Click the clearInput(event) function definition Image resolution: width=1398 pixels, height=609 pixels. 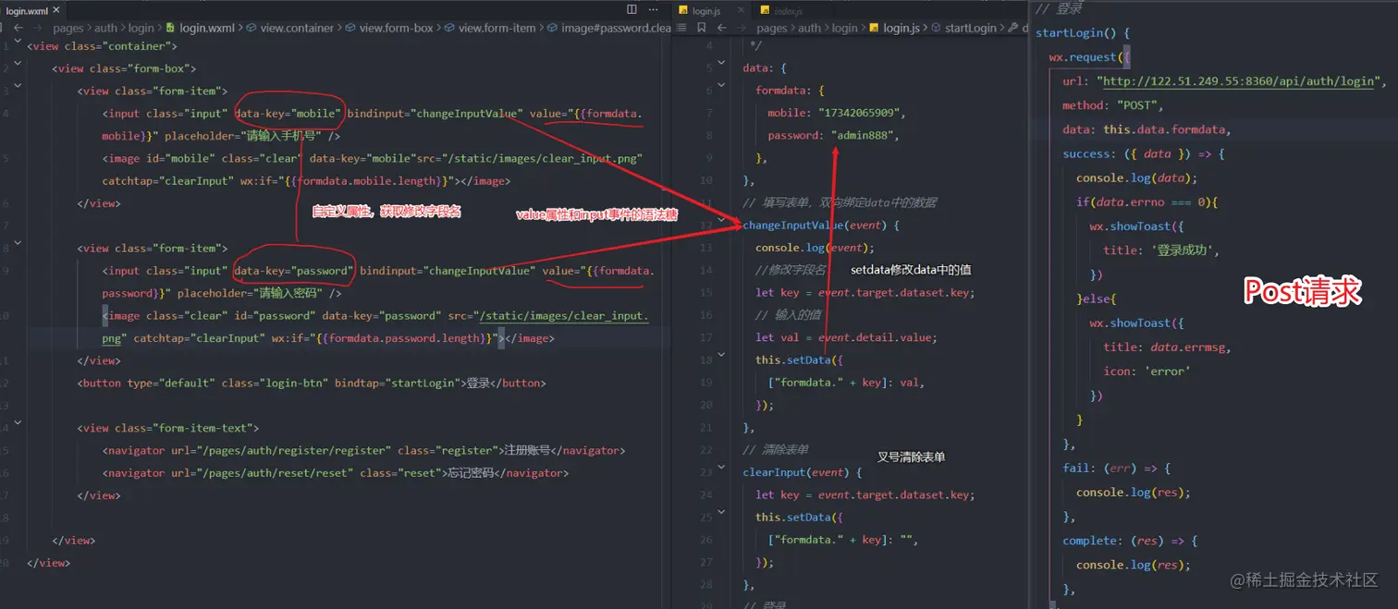[802, 472]
